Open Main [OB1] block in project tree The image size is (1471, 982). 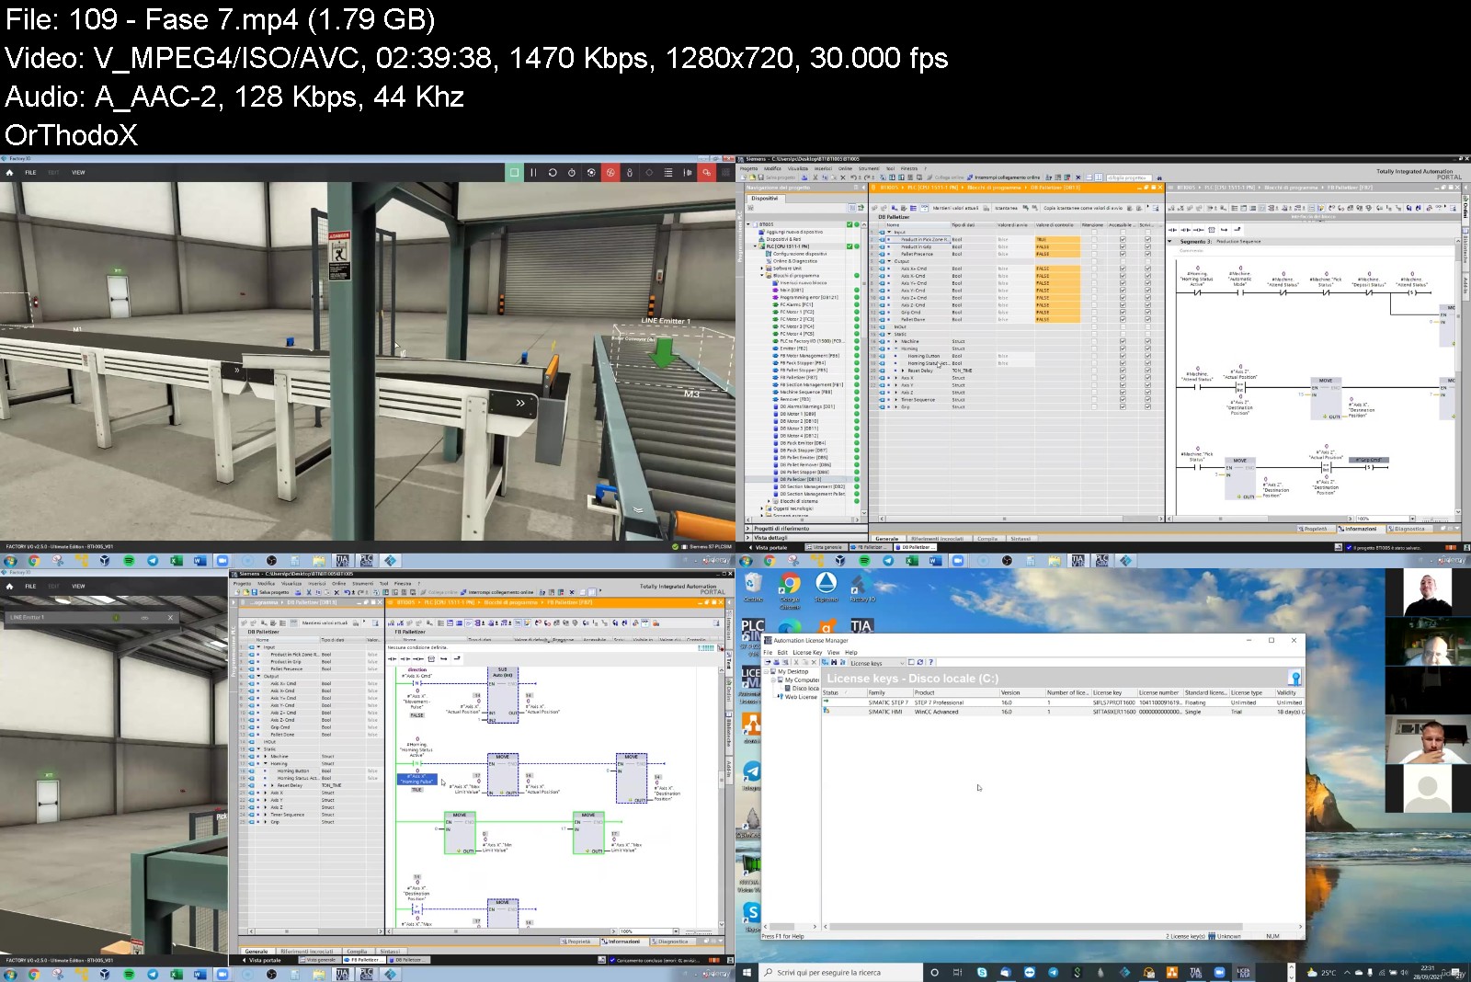pos(792,291)
